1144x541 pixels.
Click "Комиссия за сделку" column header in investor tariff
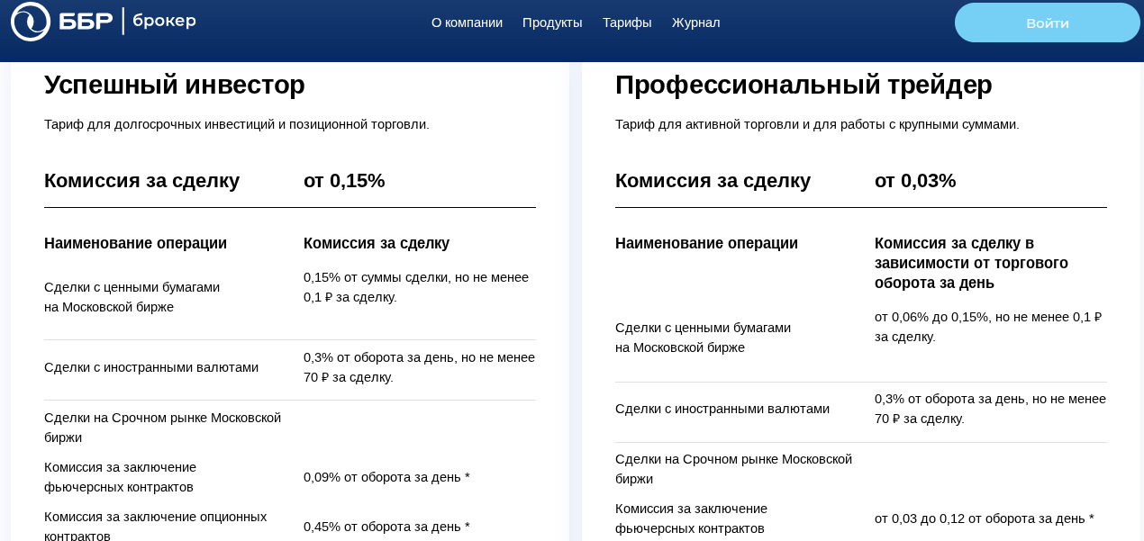(377, 243)
